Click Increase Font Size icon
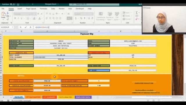This screenshot has width=186, height=105. (x=38, y=14)
